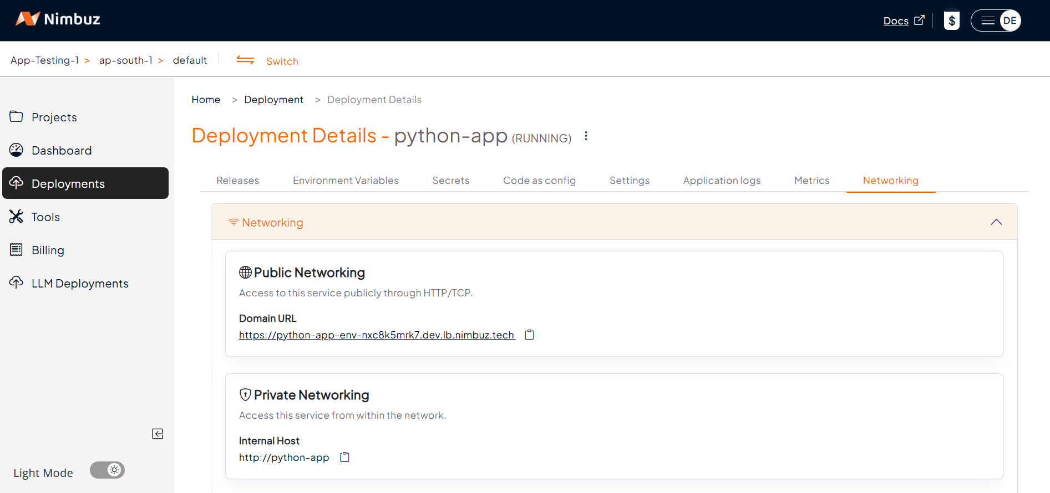Click the Switch arrows icon
The height and width of the screenshot is (493, 1050).
[245, 60]
